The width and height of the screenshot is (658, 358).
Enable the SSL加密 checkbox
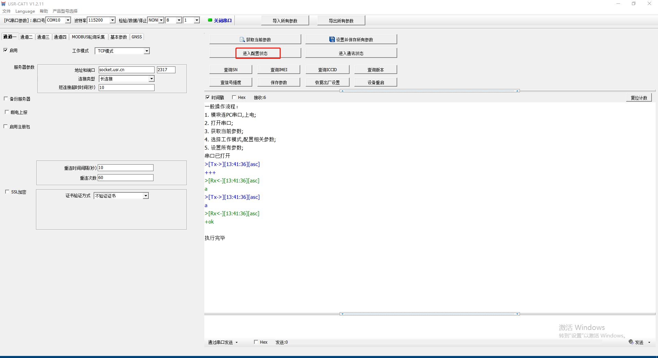pyautogui.click(x=7, y=192)
